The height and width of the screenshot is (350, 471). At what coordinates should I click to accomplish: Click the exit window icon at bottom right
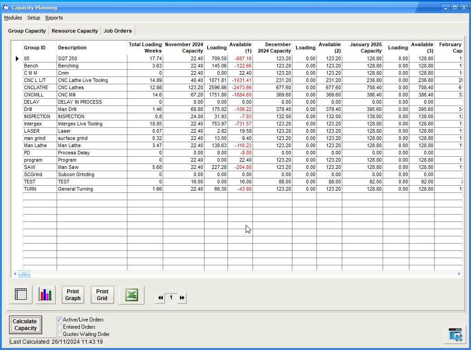click(455, 335)
